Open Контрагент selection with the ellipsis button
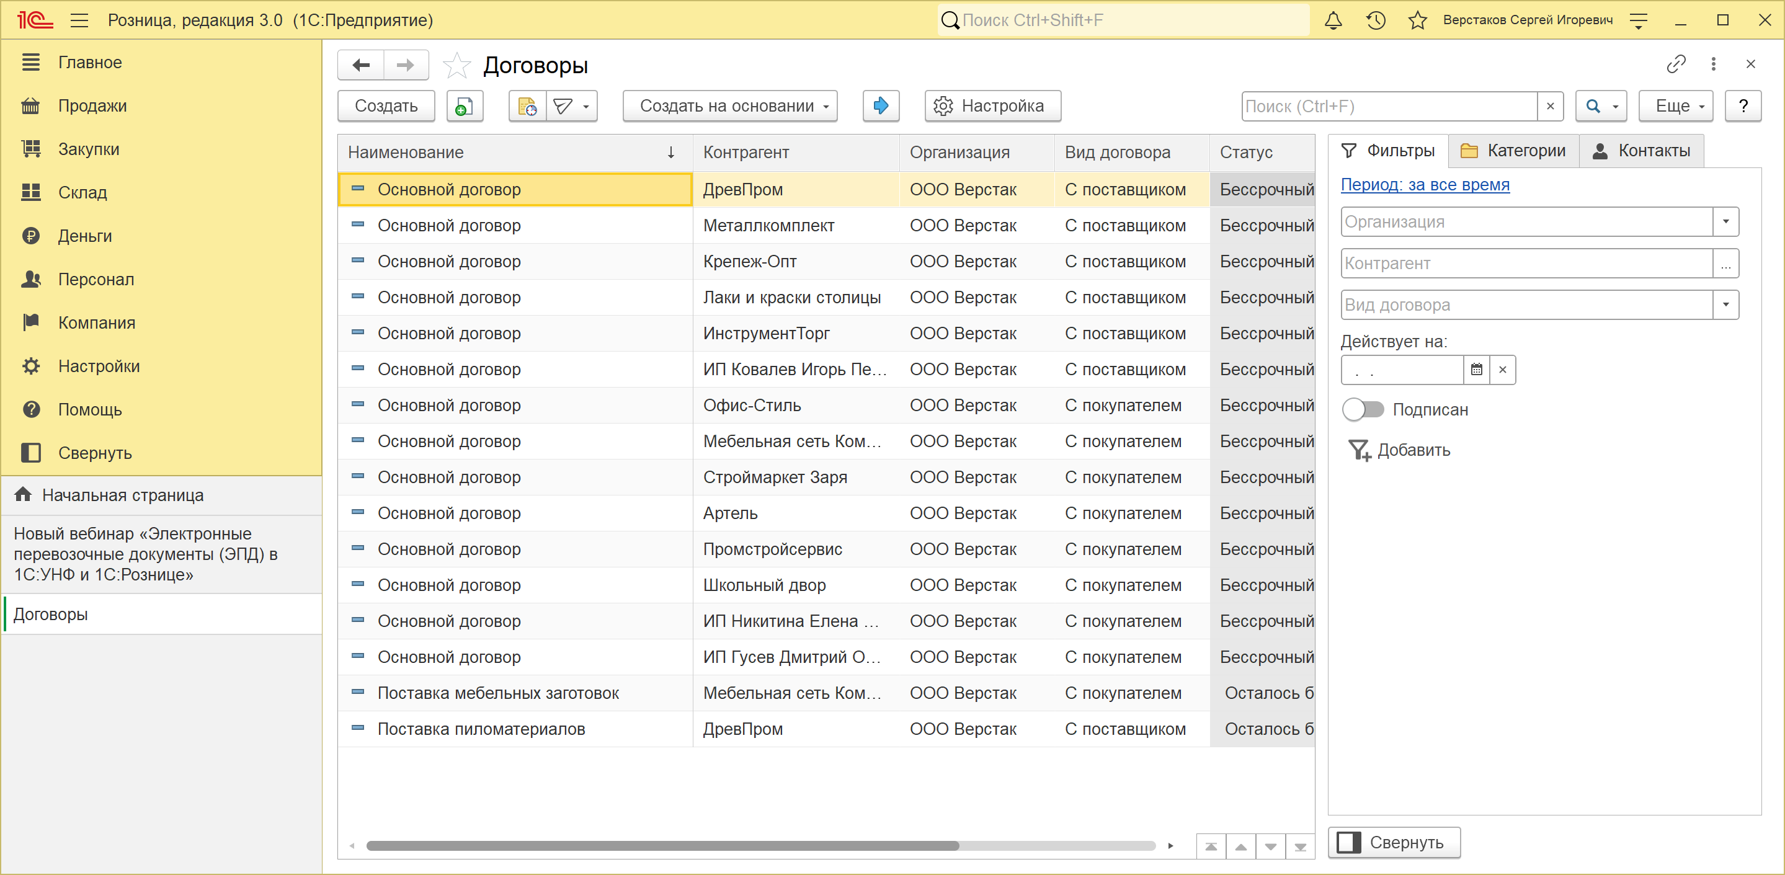The image size is (1785, 875). pos(1726,264)
